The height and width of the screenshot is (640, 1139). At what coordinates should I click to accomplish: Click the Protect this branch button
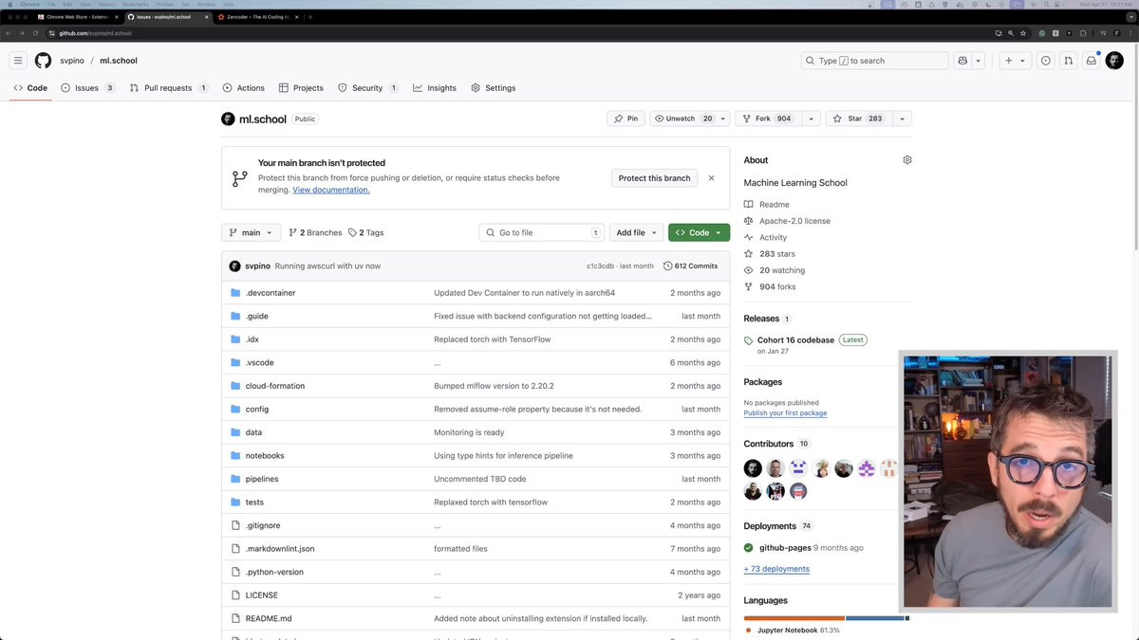(654, 178)
